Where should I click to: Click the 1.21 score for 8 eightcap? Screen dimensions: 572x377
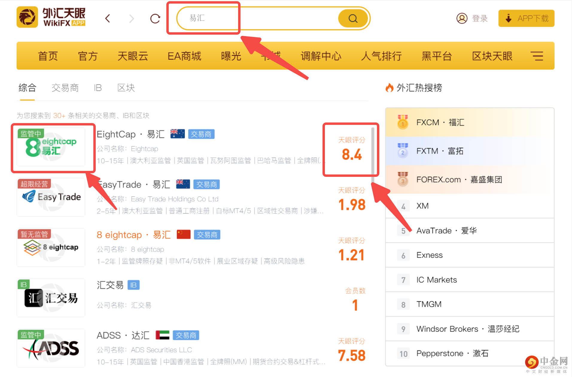pos(352,255)
